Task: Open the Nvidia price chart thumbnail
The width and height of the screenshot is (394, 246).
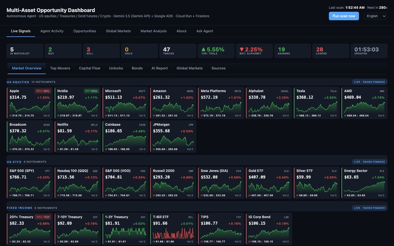Action: tap(78, 107)
